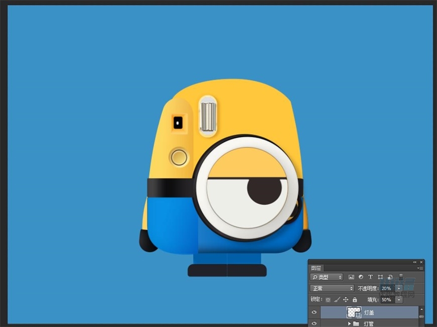
Task: Click the 填充 fill value field
Action: point(387,299)
